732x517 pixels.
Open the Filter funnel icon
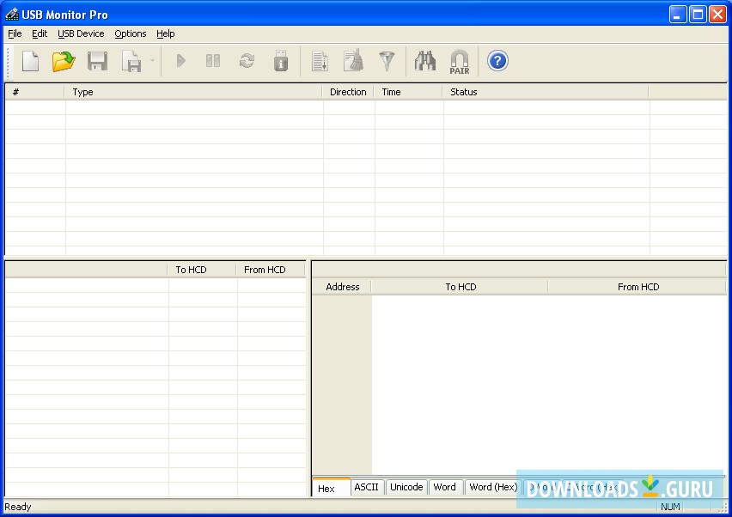tap(387, 61)
